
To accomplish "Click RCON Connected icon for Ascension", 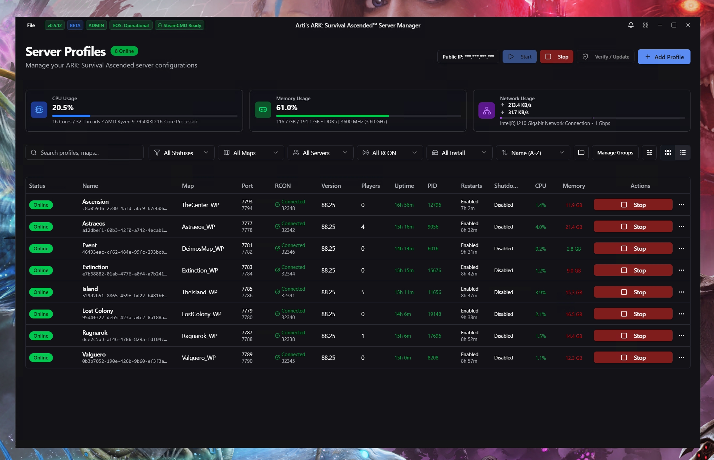I will coord(277,204).
